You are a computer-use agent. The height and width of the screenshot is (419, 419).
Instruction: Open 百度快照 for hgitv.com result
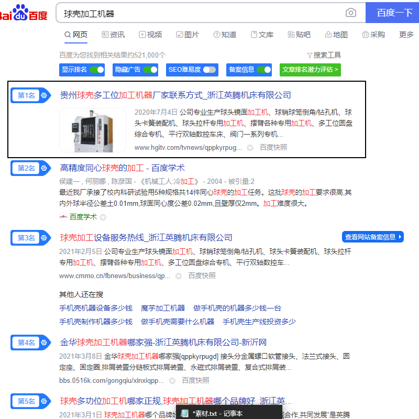pyautogui.click(x=273, y=148)
